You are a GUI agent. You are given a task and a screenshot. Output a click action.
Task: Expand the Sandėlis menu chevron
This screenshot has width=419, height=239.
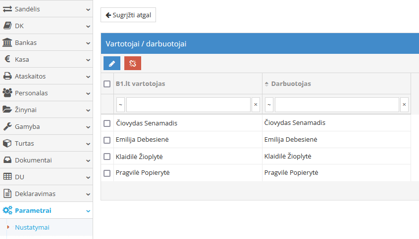point(88,9)
